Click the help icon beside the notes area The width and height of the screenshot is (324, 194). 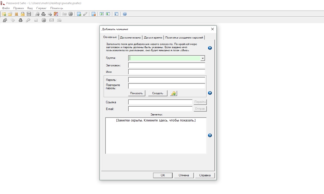[x=210, y=135]
